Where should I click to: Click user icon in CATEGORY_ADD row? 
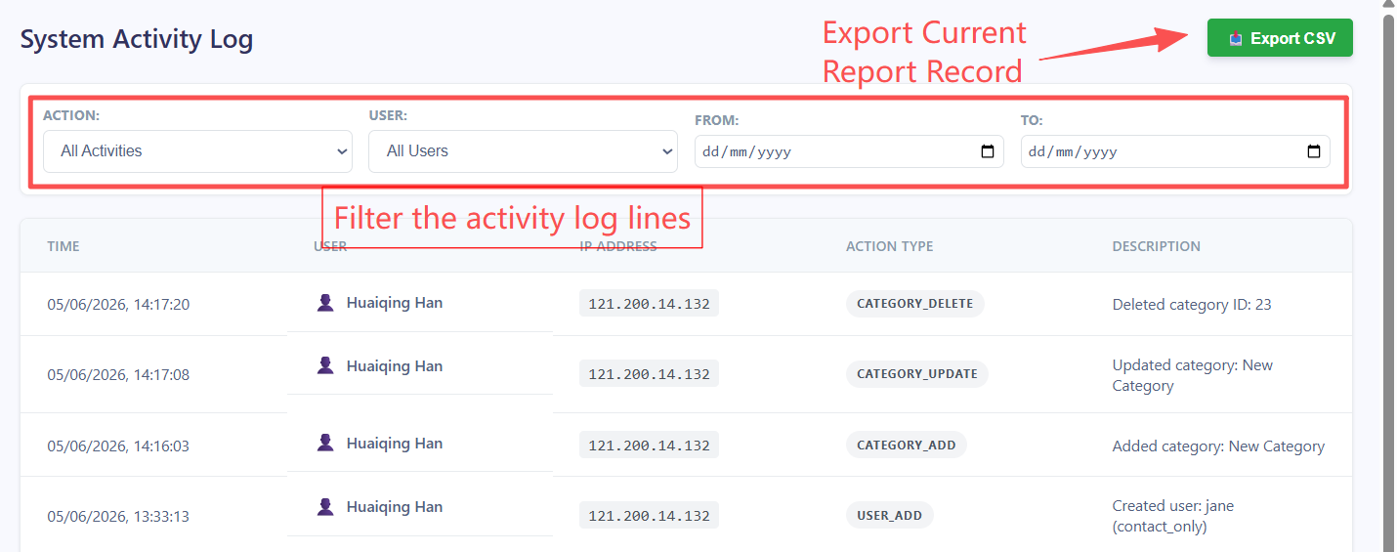pyautogui.click(x=325, y=443)
